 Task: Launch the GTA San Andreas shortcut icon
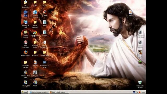click(140, 54)
